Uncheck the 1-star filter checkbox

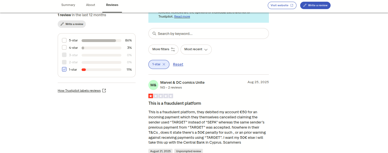click(x=64, y=70)
